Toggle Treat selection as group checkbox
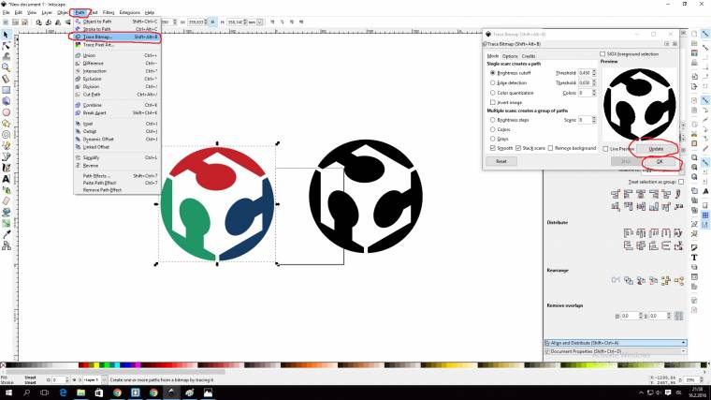Image resolution: width=711 pixels, height=400 pixels. (x=681, y=182)
